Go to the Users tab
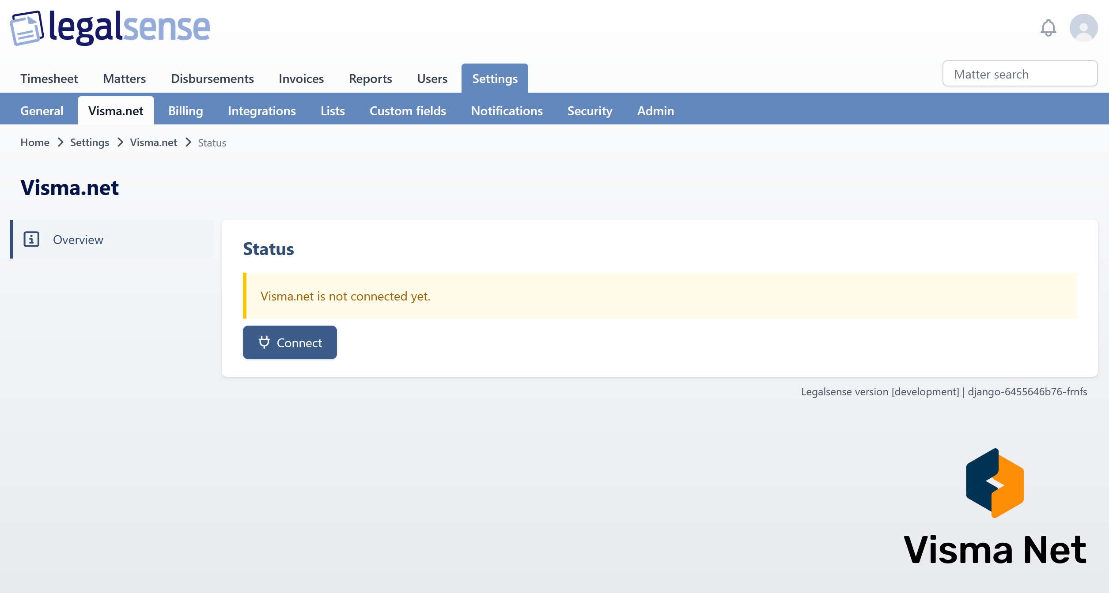This screenshot has width=1109, height=593. pos(432,79)
